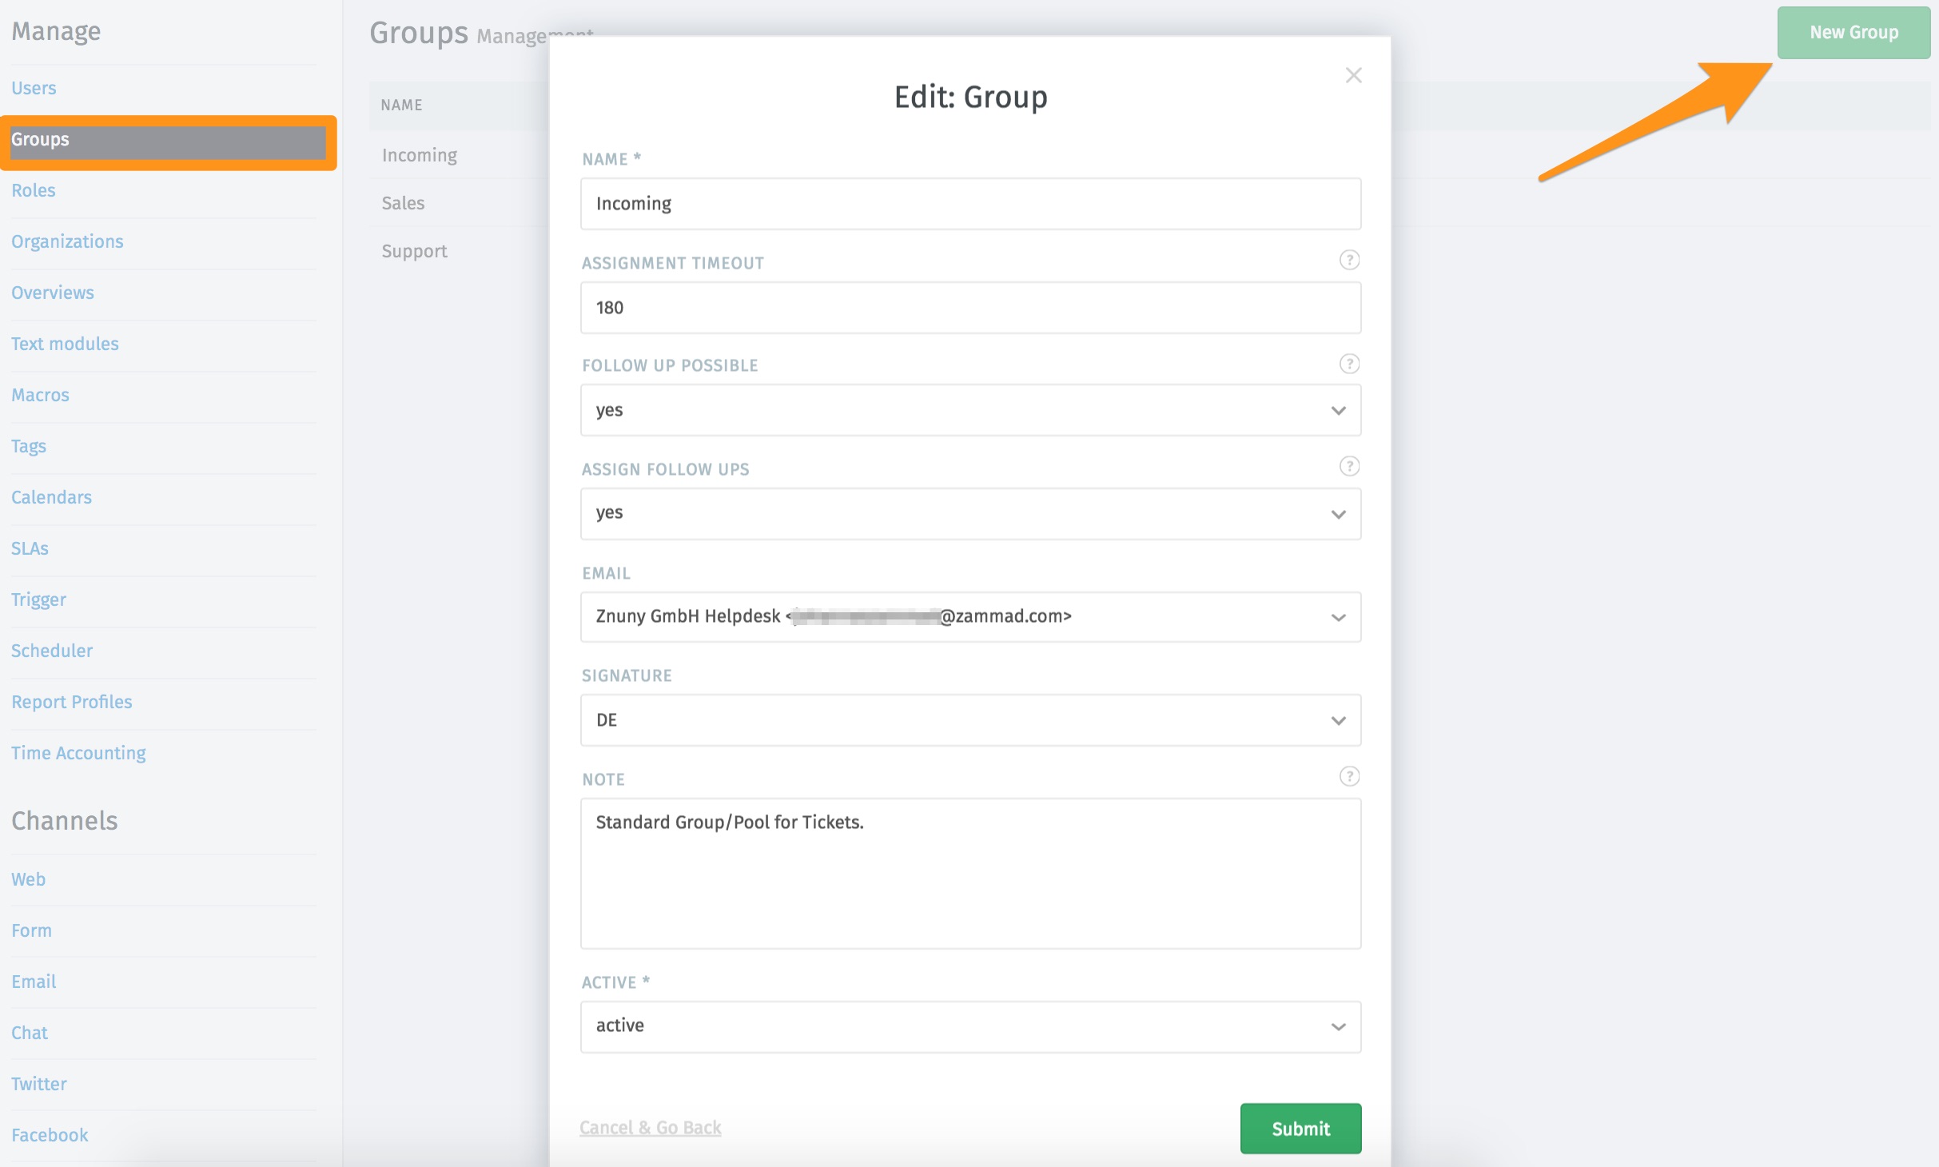Click Cancel & Go Back link
1939x1167 pixels.
point(651,1129)
